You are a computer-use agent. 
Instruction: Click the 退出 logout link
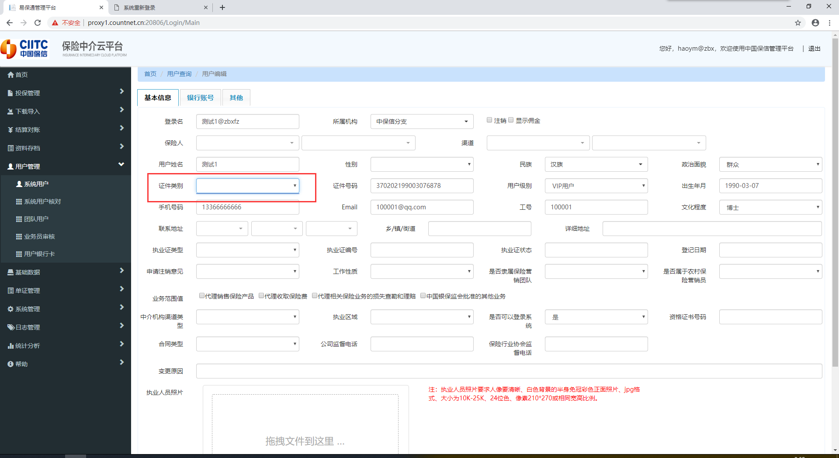814,49
